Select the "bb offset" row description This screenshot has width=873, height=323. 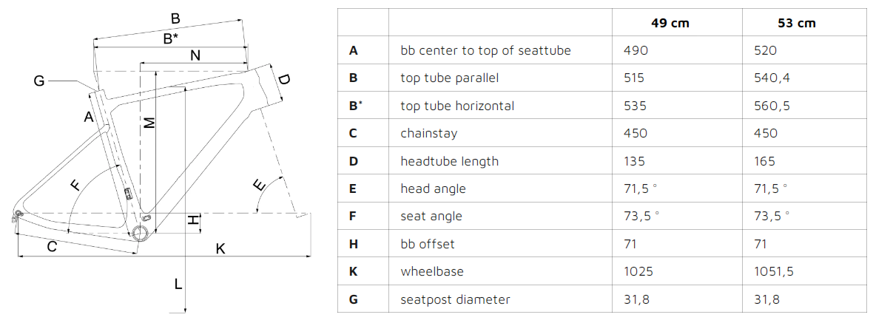427,244
